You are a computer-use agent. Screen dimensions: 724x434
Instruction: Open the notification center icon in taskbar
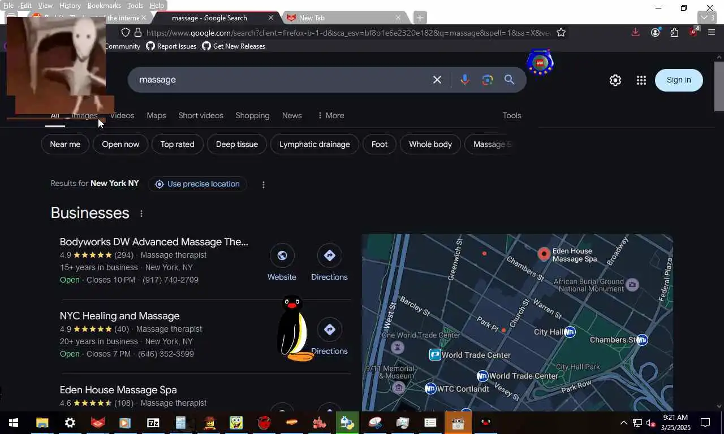[705, 423]
